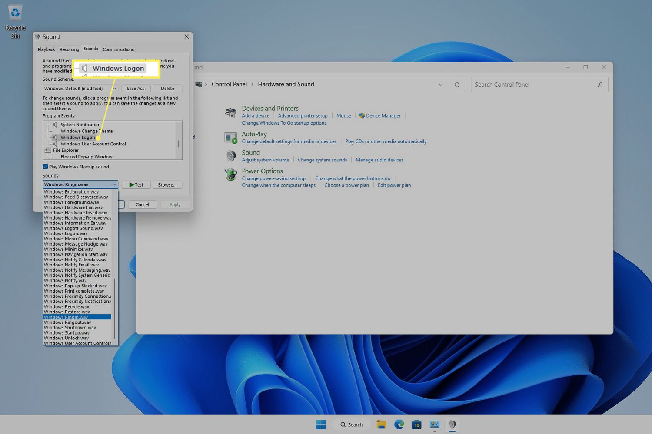This screenshot has height=434, width=652.
Task: Click the File Explorer icon in Program Events
Action: (x=48, y=151)
